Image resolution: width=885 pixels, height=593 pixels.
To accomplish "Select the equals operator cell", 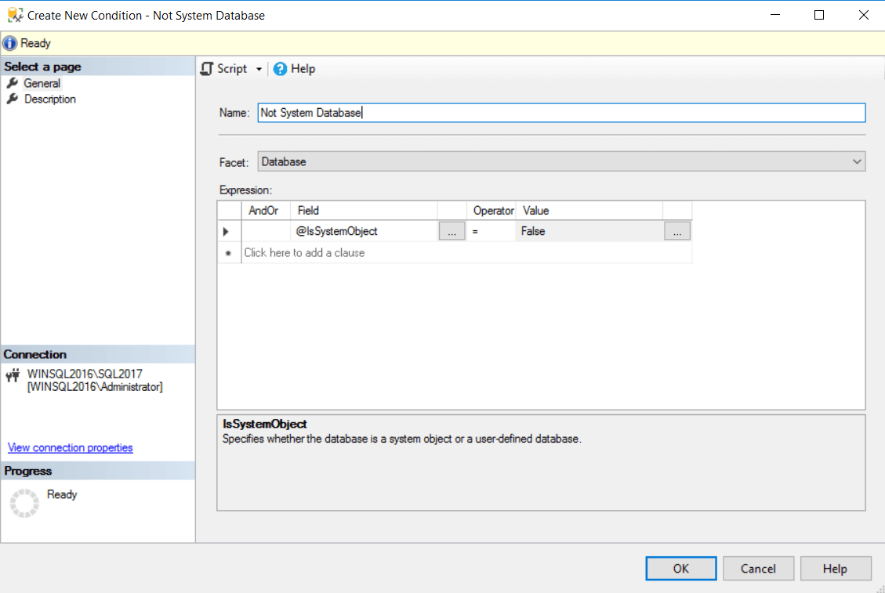I will [491, 231].
